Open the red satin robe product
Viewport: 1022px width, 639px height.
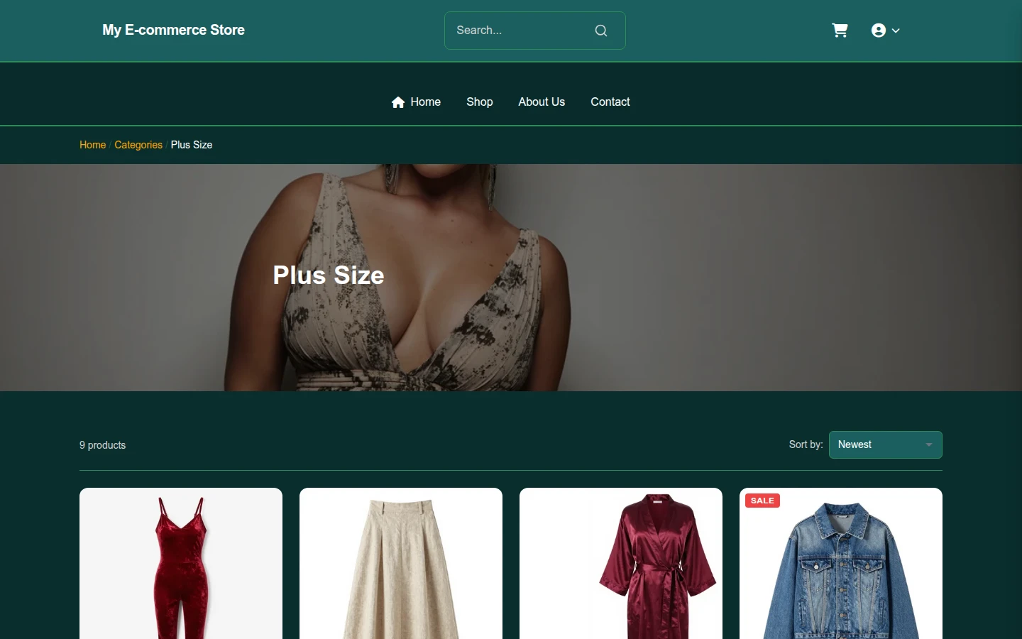tap(621, 564)
